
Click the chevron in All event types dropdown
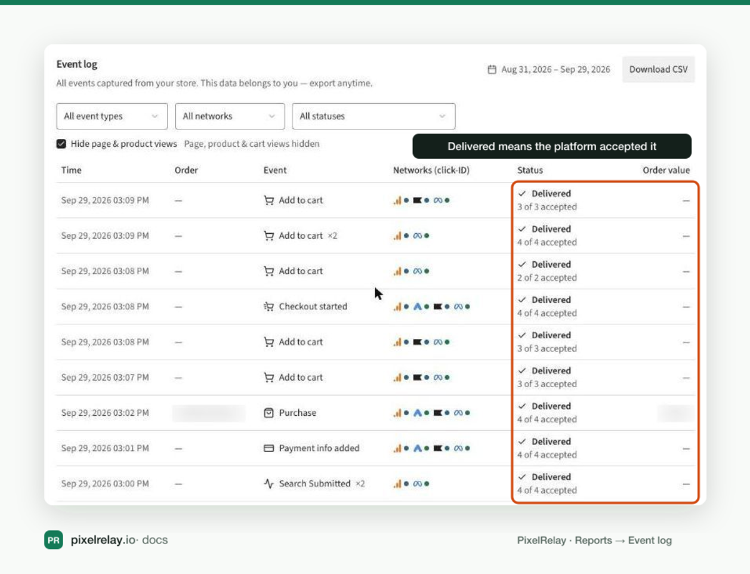[154, 116]
